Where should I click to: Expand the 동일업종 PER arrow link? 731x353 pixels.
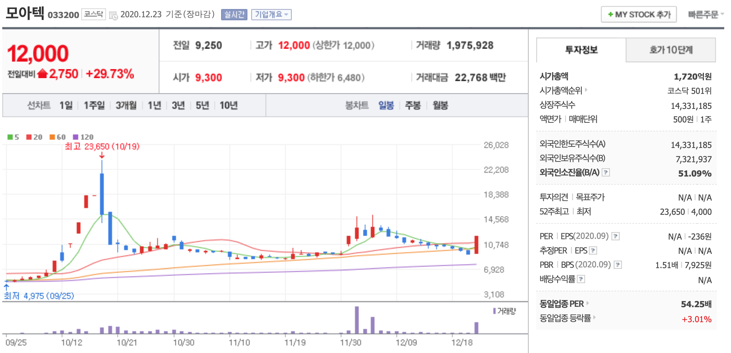587,303
